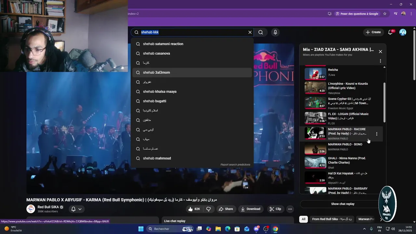The width and height of the screenshot is (416, 234).
Task: Open Task View on the taskbar
Action: 199,229
